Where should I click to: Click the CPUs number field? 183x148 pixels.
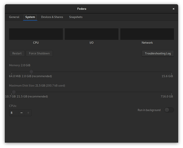[x=14, y=113]
